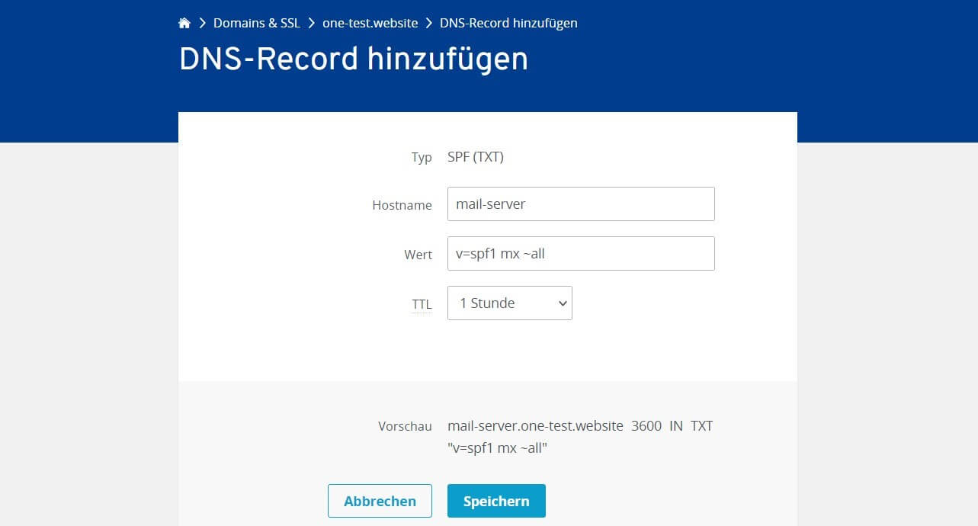Screen dimensions: 978x526
Task: Go to home via breadcrumb house icon
Action: (x=184, y=23)
